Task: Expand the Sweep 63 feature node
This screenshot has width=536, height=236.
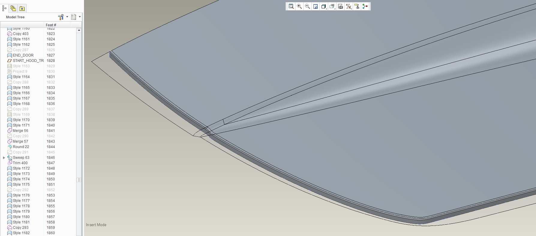Action: click(x=4, y=158)
